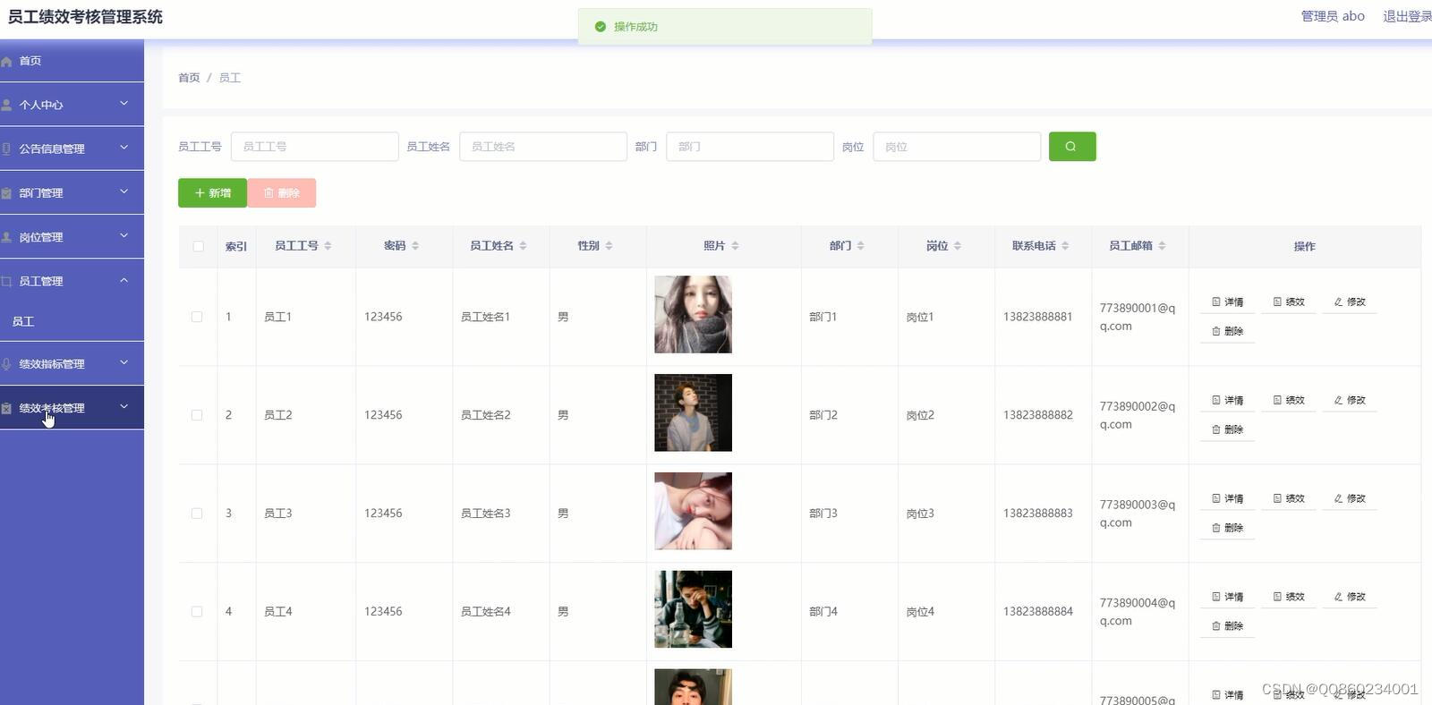Expand the 绩效考核管理 menu chevron

pos(124,407)
